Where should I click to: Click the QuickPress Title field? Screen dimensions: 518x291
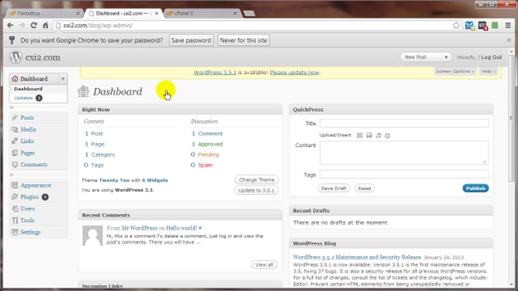coord(404,123)
